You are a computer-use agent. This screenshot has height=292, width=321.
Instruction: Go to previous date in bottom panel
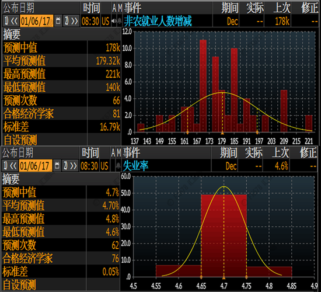click(10, 166)
